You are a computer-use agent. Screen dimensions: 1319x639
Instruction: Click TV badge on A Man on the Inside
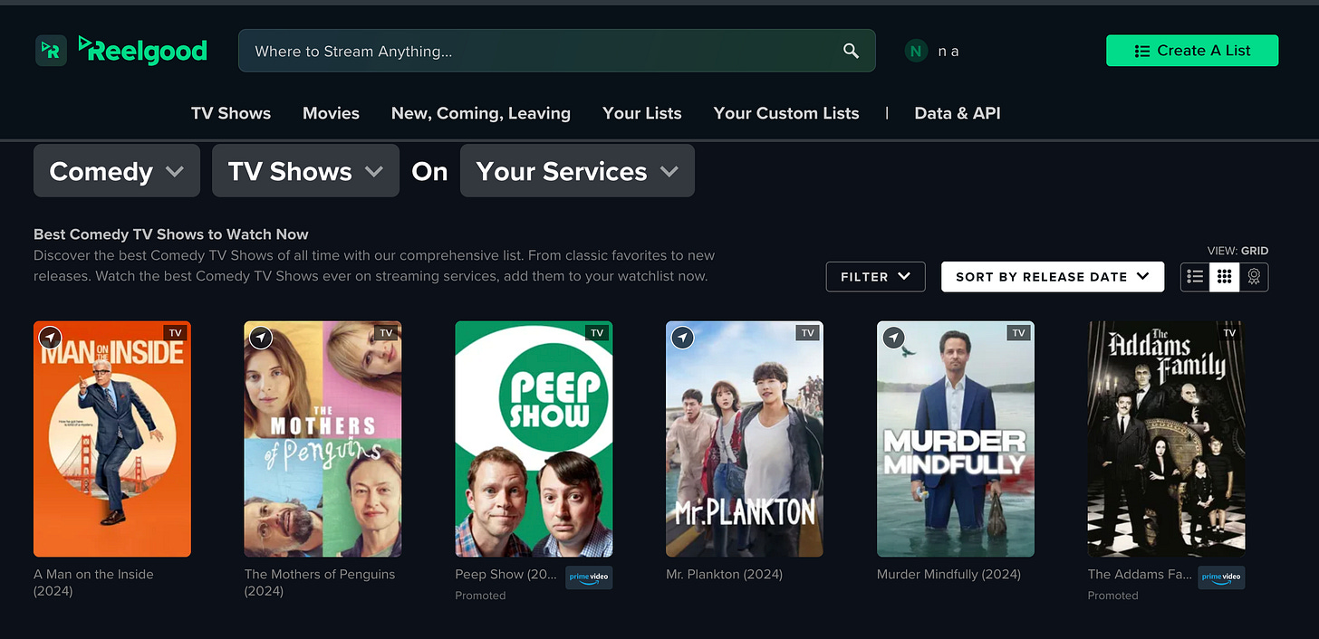pos(175,333)
